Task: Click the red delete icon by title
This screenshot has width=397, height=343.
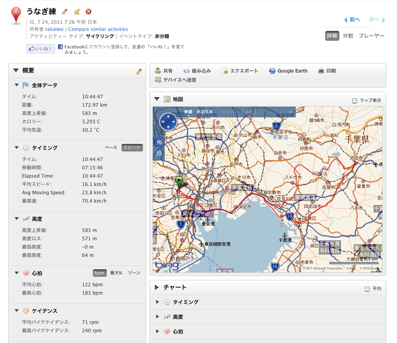Action: coord(89,11)
